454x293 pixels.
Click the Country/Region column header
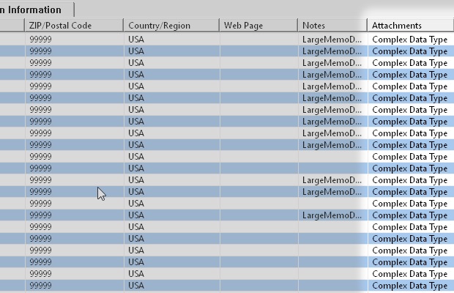click(171, 26)
